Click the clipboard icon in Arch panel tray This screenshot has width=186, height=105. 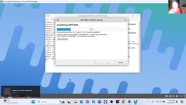coord(177,96)
